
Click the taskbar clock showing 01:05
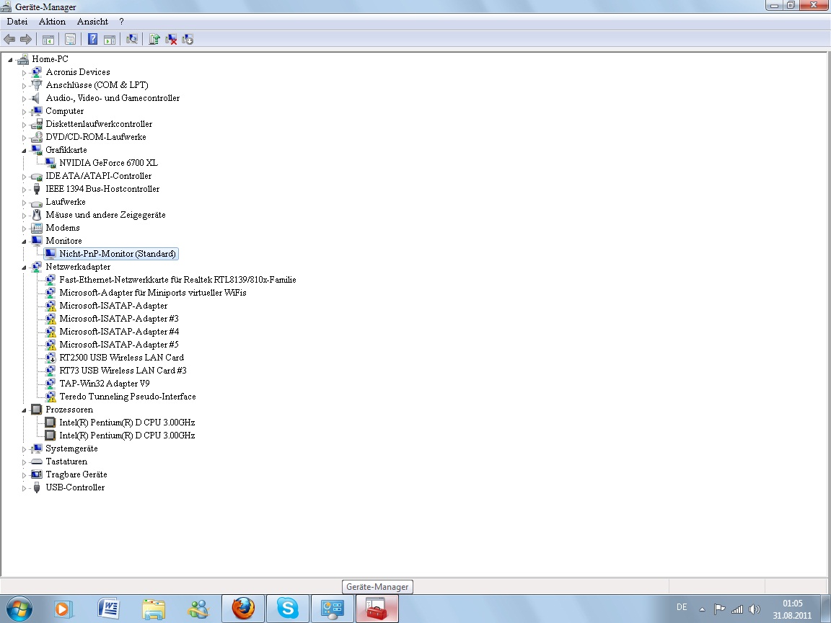click(792, 604)
